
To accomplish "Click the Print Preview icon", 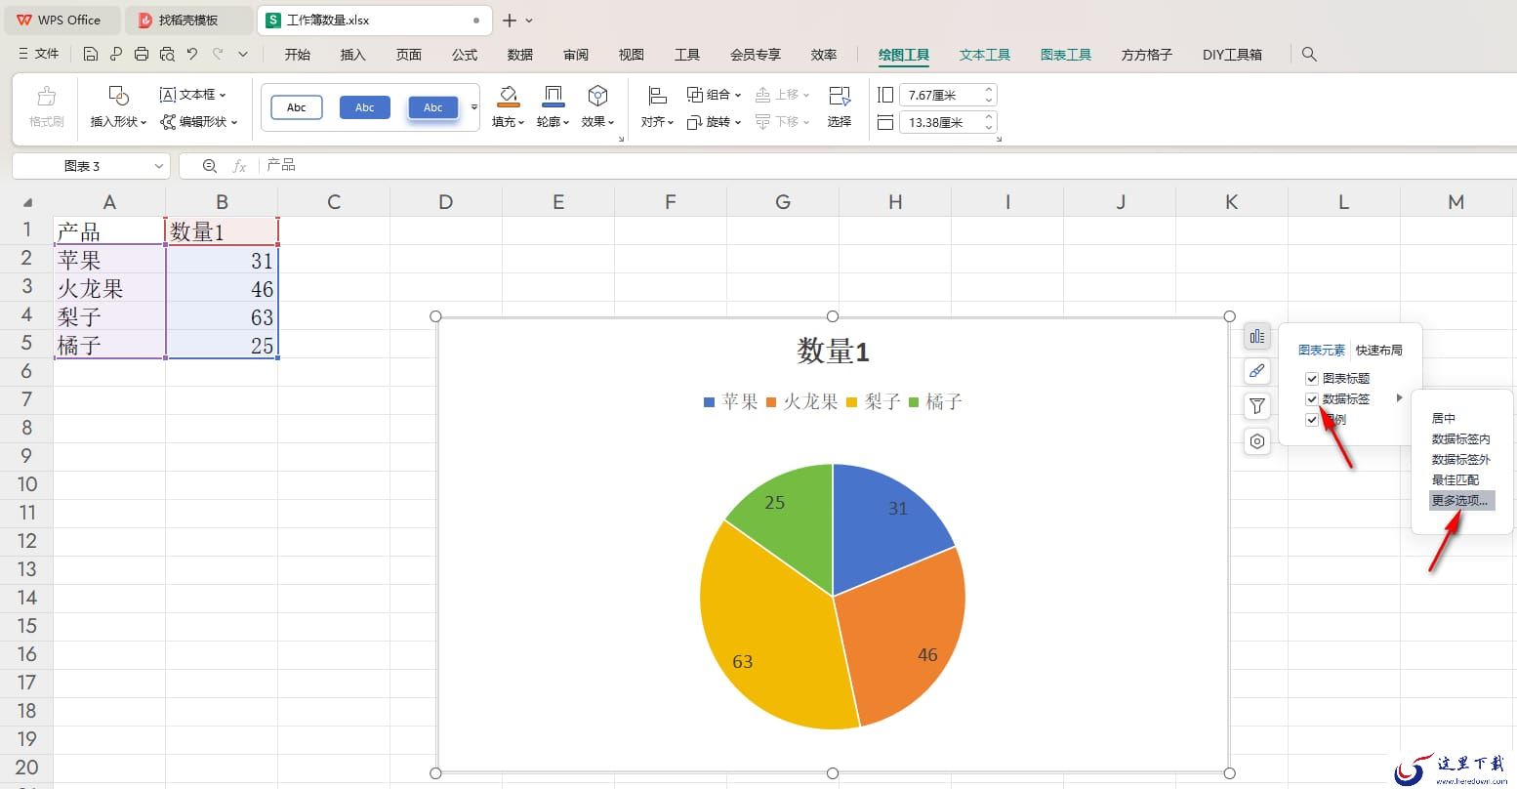I will point(167,54).
